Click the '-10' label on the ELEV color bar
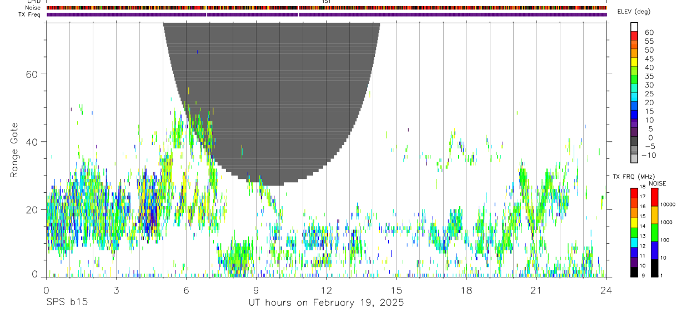Screen dimensions: 682x314 (649, 156)
